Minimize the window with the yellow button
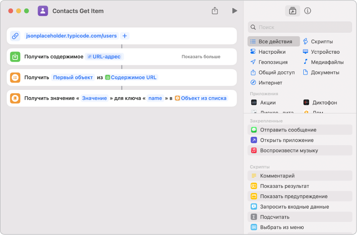 tap(19, 11)
